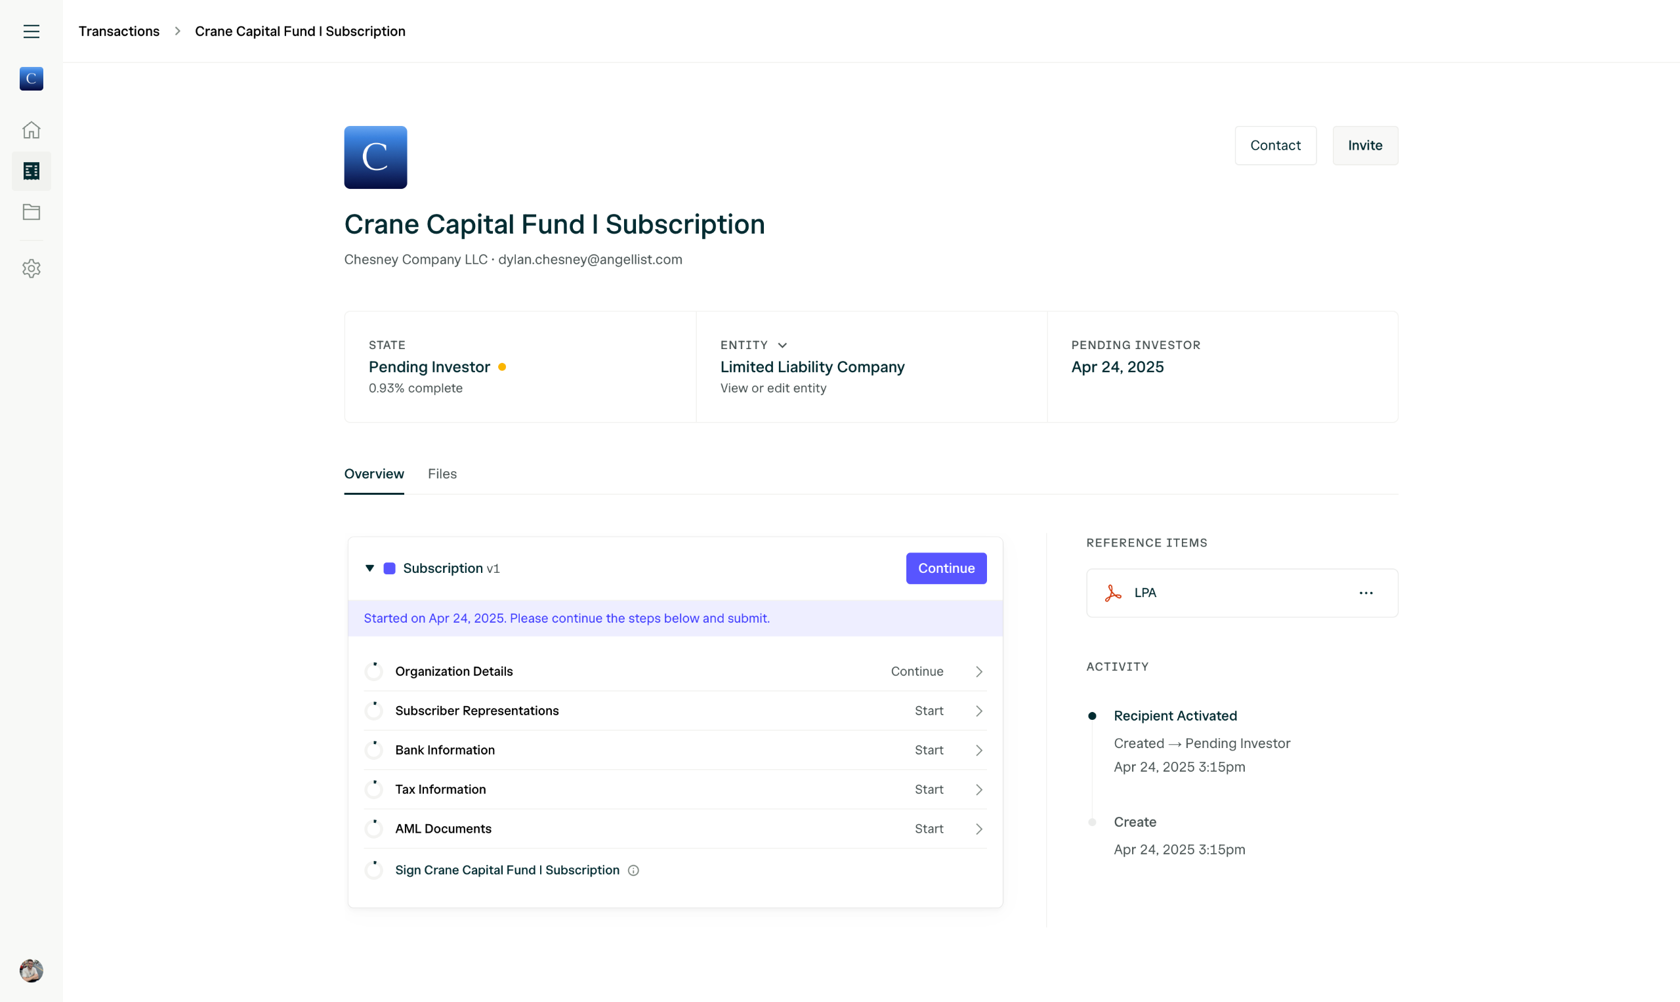Screen dimensions: 1680x1002
Task: Open the Settings gear icon
Action: [x=31, y=269]
